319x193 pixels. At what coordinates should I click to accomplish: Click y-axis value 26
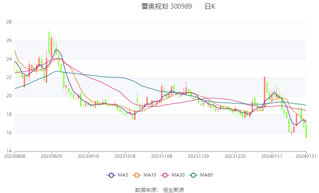tap(9, 40)
